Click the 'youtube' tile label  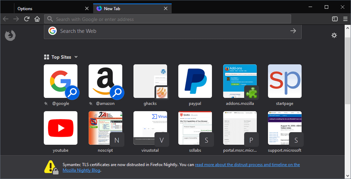click(x=61, y=150)
